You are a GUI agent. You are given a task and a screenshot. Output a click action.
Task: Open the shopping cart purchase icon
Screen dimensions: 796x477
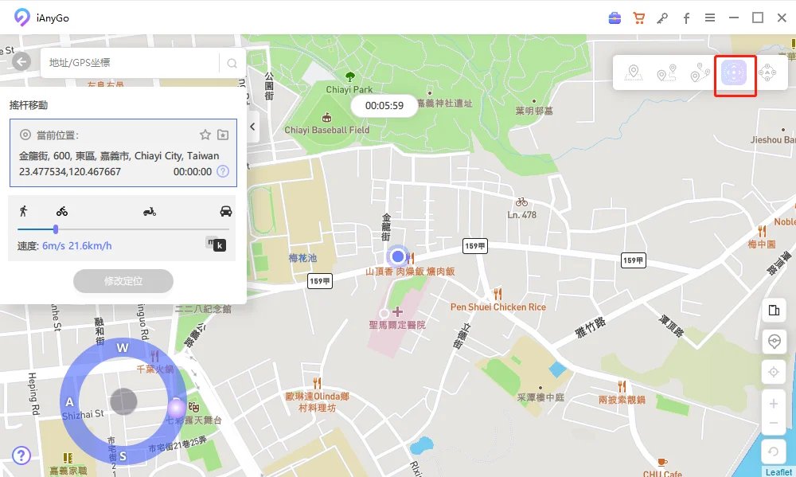pos(638,18)
